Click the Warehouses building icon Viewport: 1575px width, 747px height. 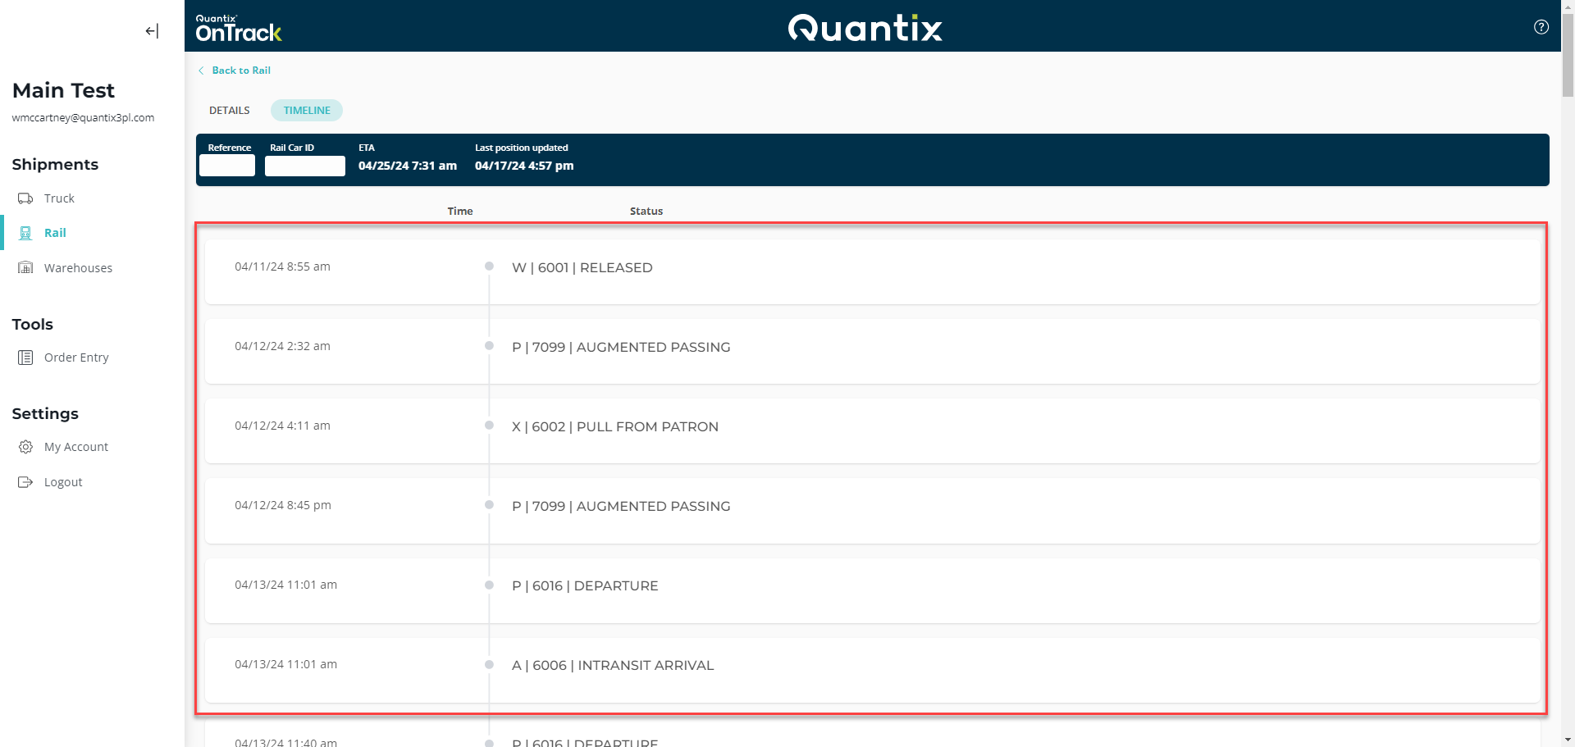click(25, 268)
